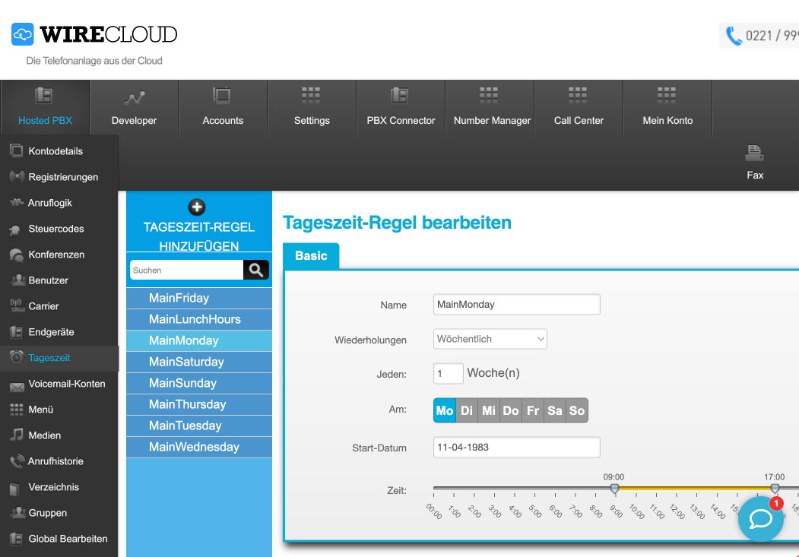Select the MainSunday rule
799x557 pixels.
point(199,383)
